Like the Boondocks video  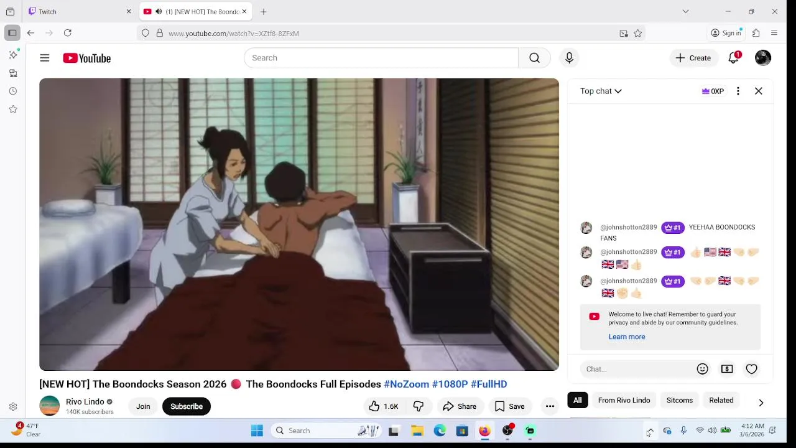point(384,406)
